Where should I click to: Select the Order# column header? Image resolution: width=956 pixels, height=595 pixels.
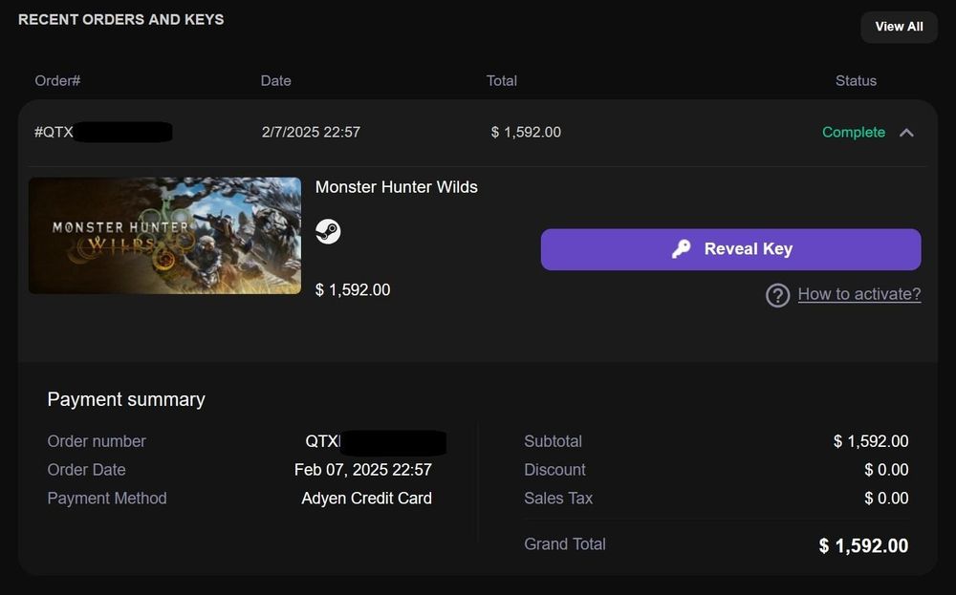coord(57,80)
